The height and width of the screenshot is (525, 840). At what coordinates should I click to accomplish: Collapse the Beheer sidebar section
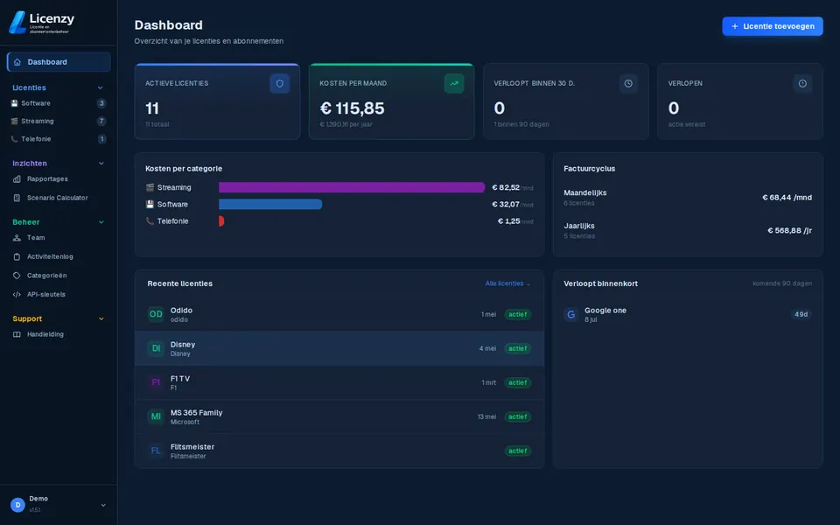point(101,222)
